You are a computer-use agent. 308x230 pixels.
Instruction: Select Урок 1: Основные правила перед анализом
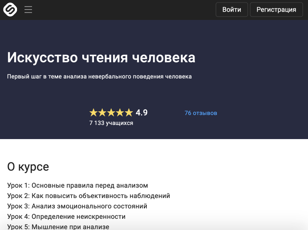(78, 186)
